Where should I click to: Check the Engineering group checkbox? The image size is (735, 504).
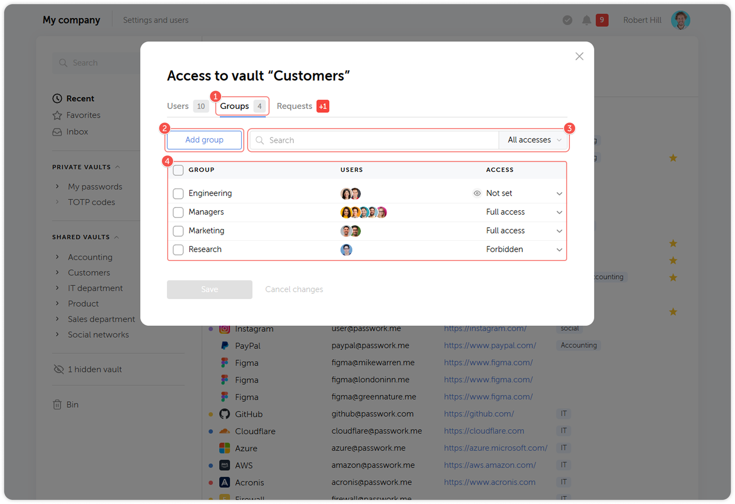tap(178, 193)
